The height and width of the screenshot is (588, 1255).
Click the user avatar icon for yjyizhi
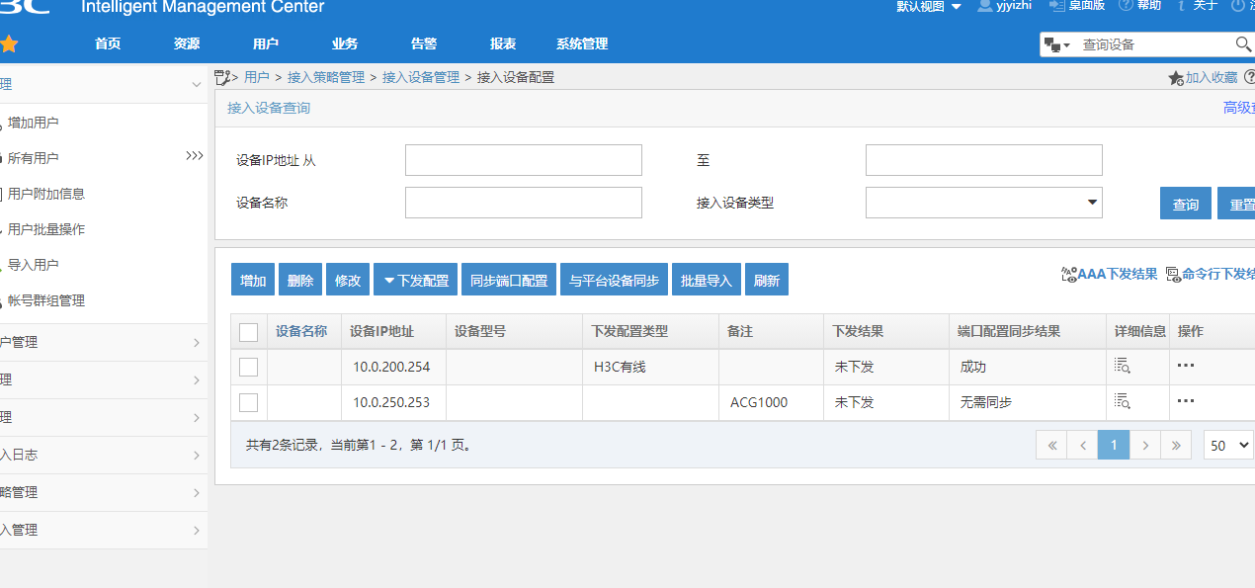985,6
